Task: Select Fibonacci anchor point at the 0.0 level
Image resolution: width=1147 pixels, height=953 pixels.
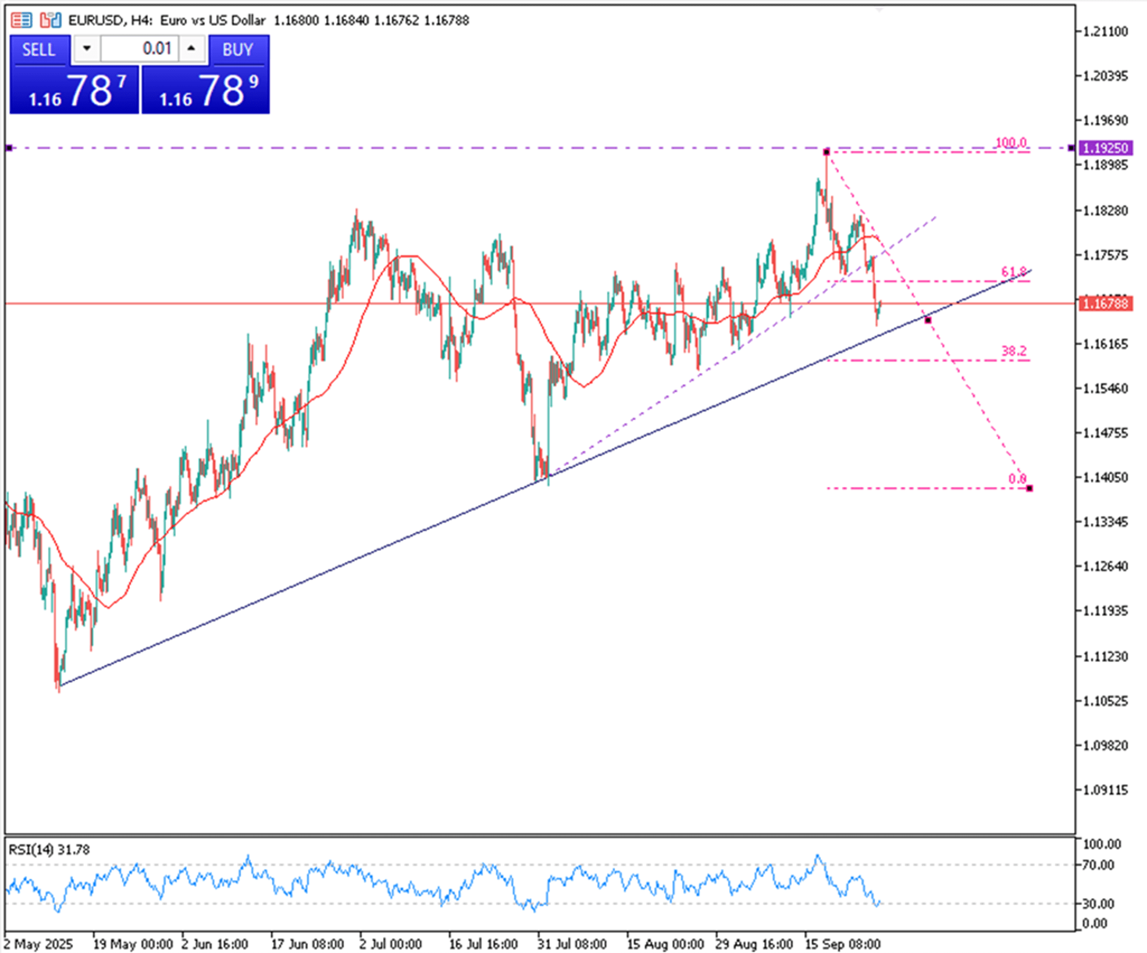Action: [1029, 488]
